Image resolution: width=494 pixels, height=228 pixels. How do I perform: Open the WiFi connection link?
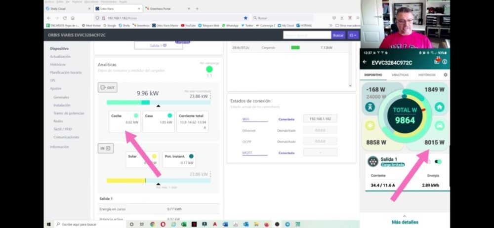click(x=246, y=119)
